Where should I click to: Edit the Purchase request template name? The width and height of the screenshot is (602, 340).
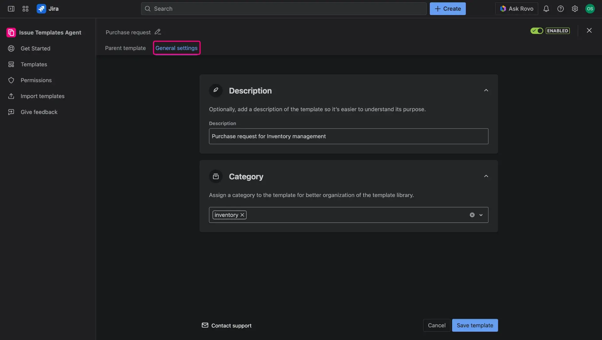point(158,32)
